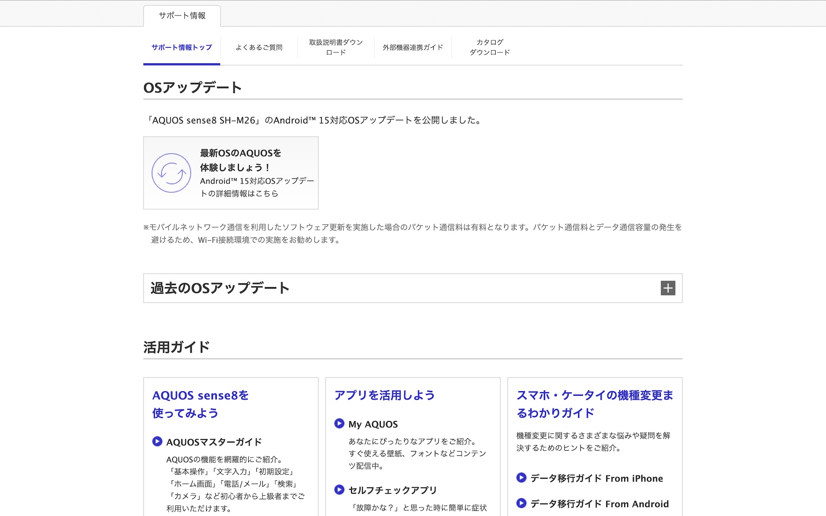Viewport: 826px width, 516px height.
Task: Open 外部機器連携ガイド tab
Action: click(x=413, y=47)
